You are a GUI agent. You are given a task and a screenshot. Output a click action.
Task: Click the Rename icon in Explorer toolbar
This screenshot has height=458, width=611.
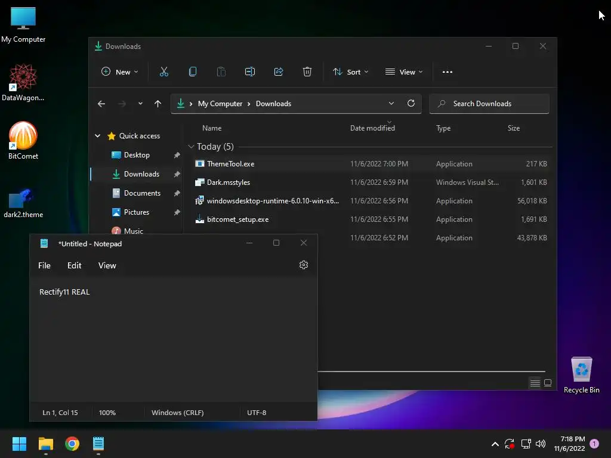tap(250, 72)
